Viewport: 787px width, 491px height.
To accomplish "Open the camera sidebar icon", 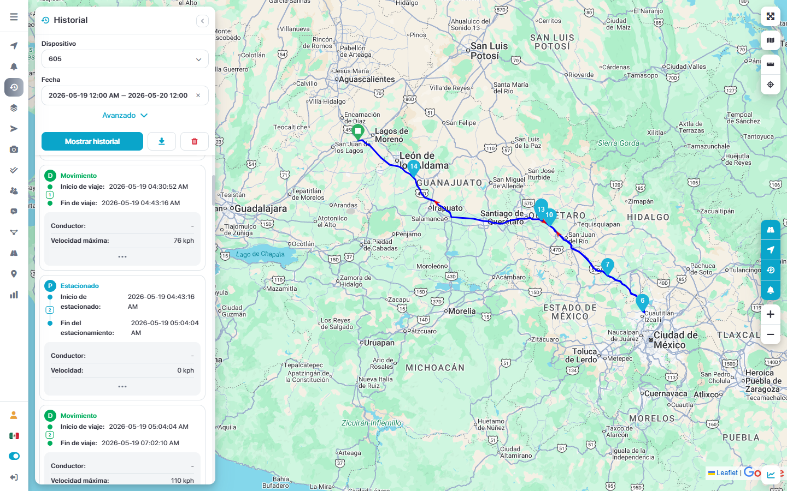I will pos(14,149).
